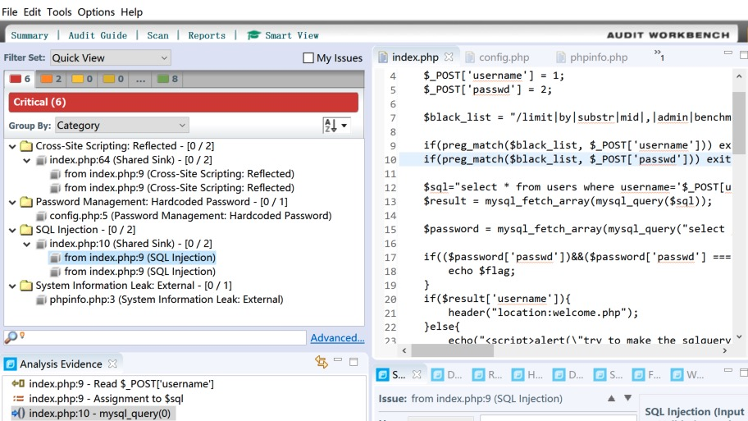Select the green All issues tab with 8

[x=167, y=79]
